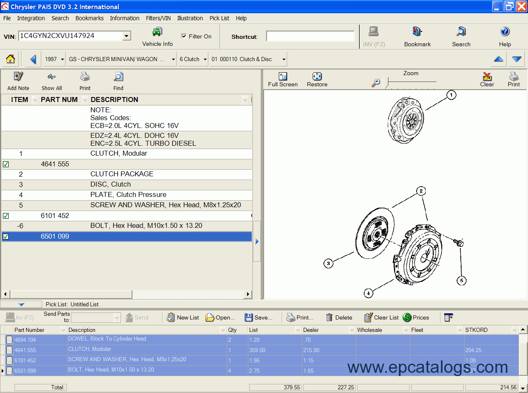Click callout 3 in the illustration
Viewport: 528px width, 393px height.
click(x=328, y=263)
